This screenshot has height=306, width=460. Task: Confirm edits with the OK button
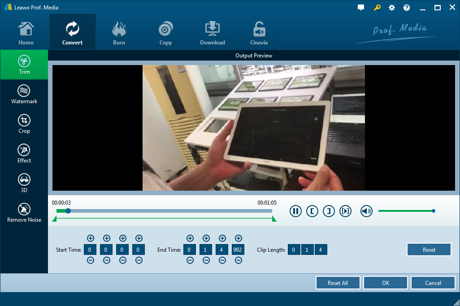(x=386, y=283)
